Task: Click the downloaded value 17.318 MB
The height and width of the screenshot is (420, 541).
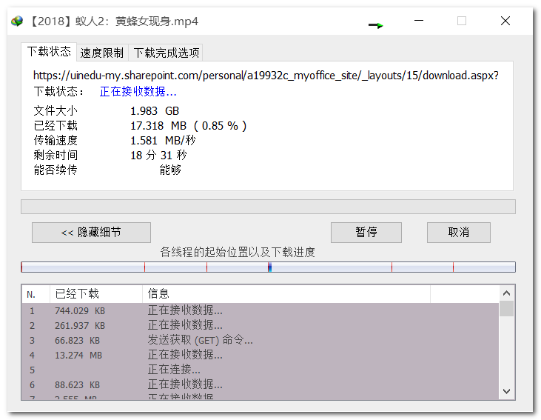Action: (x=158, y=126)
